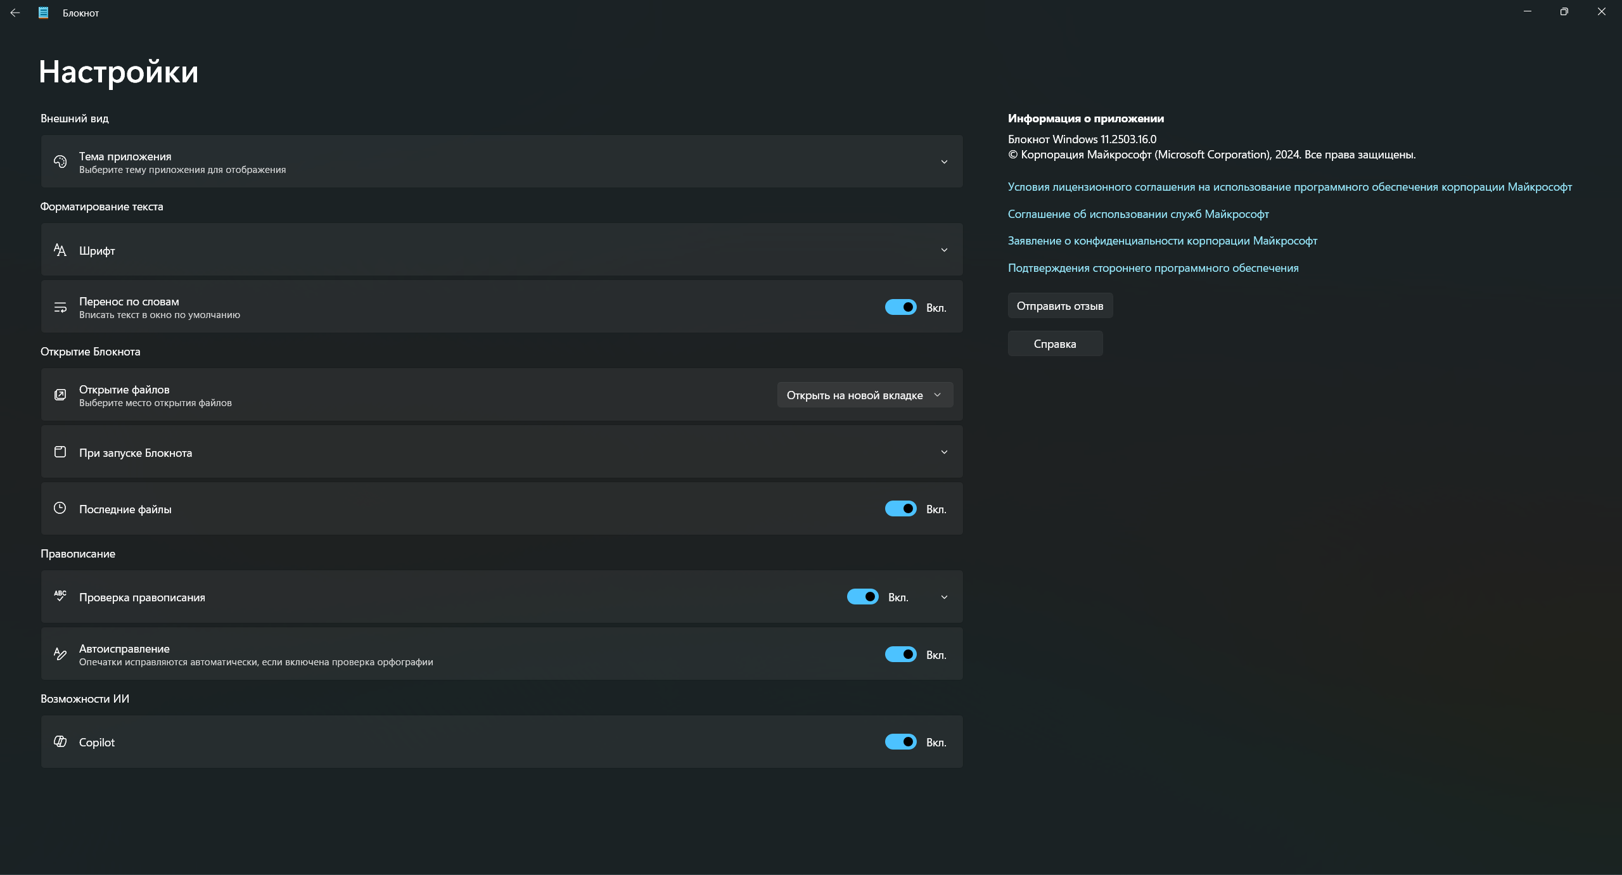The width and height of the screenshot is (1622, 875).
Task: Expand При запуске Блокнота options
Action: coord(944,452)
